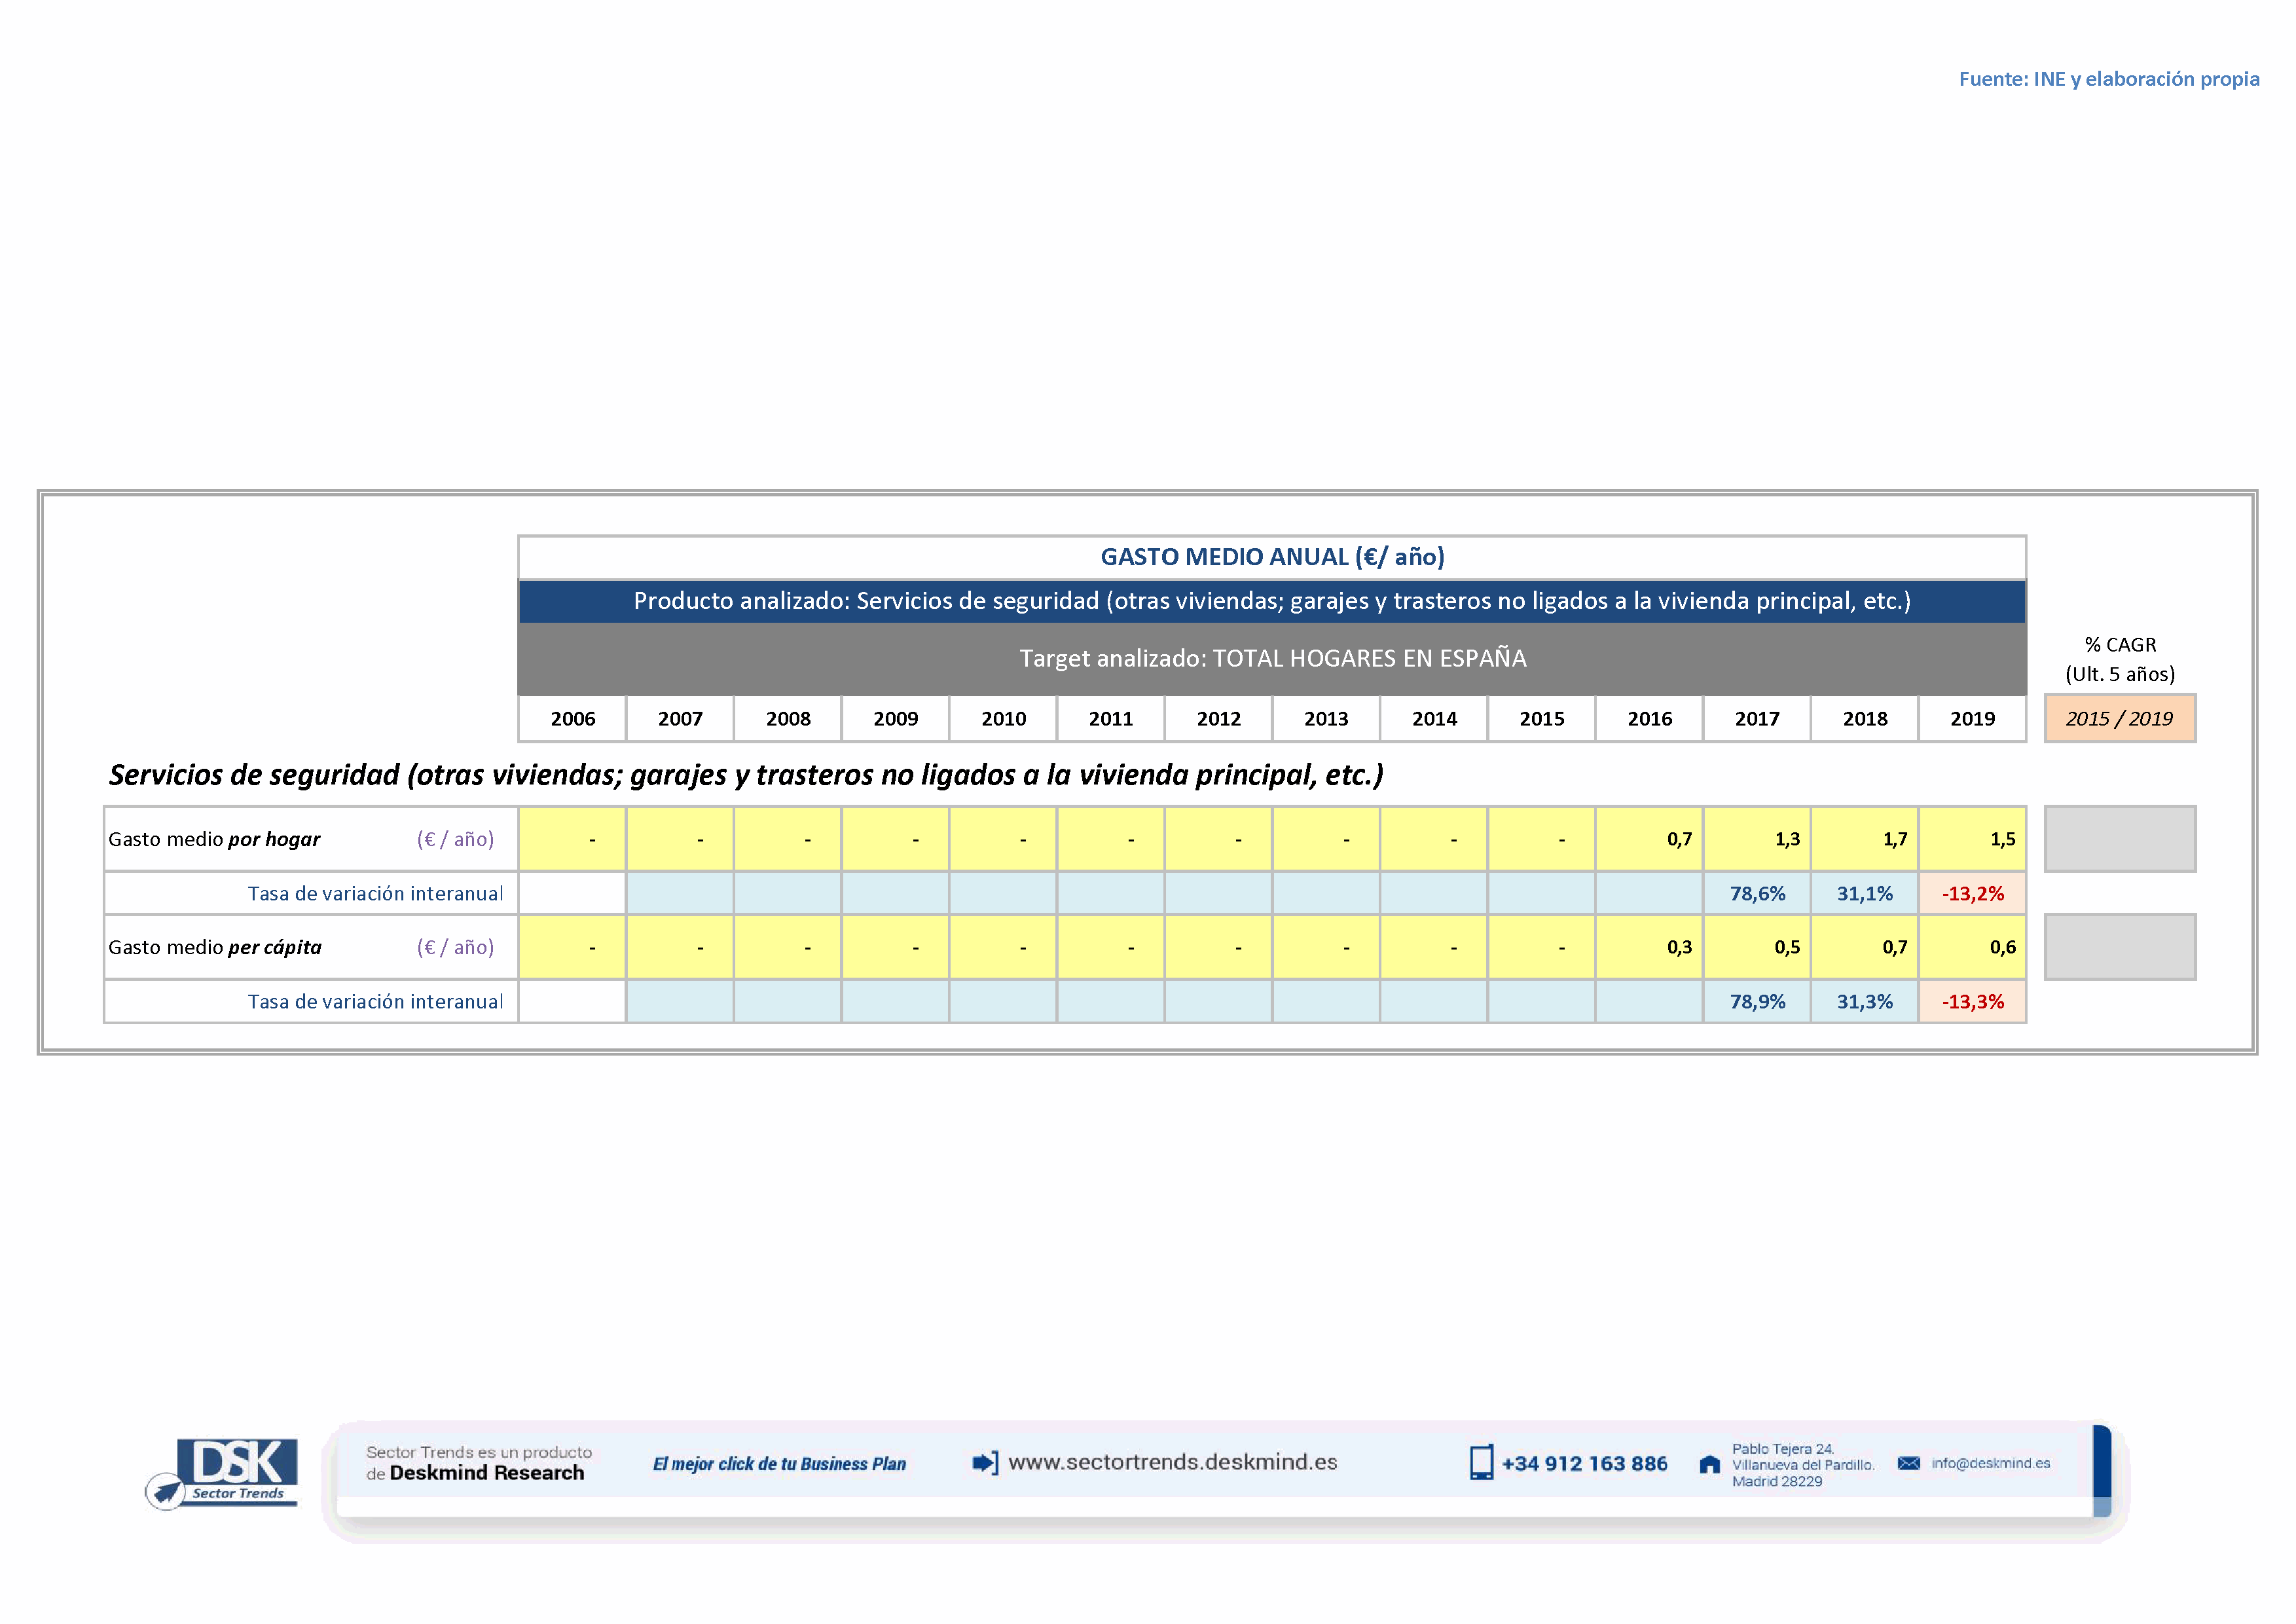2296x1624 pixels.
Task: Select the 2019 year column header
Action: click(x=1972, y=718)
